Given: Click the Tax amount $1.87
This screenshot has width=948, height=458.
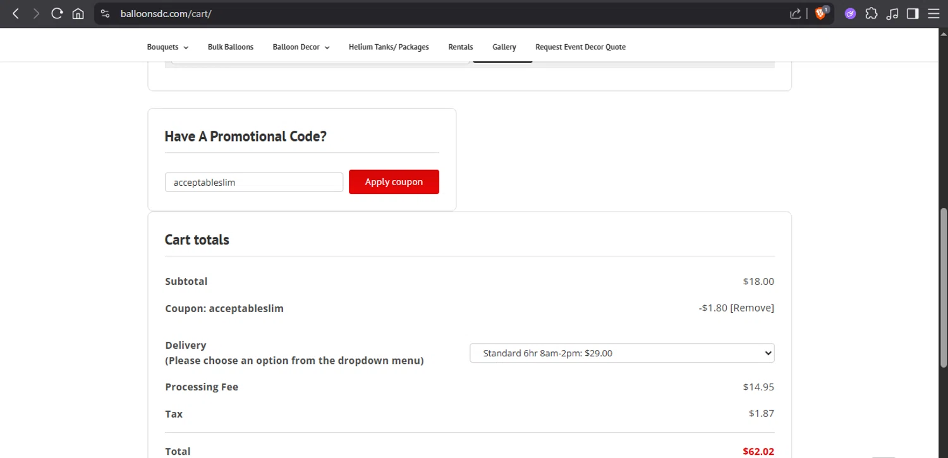Looking at the screenshot, I should [x=762, y=414].
